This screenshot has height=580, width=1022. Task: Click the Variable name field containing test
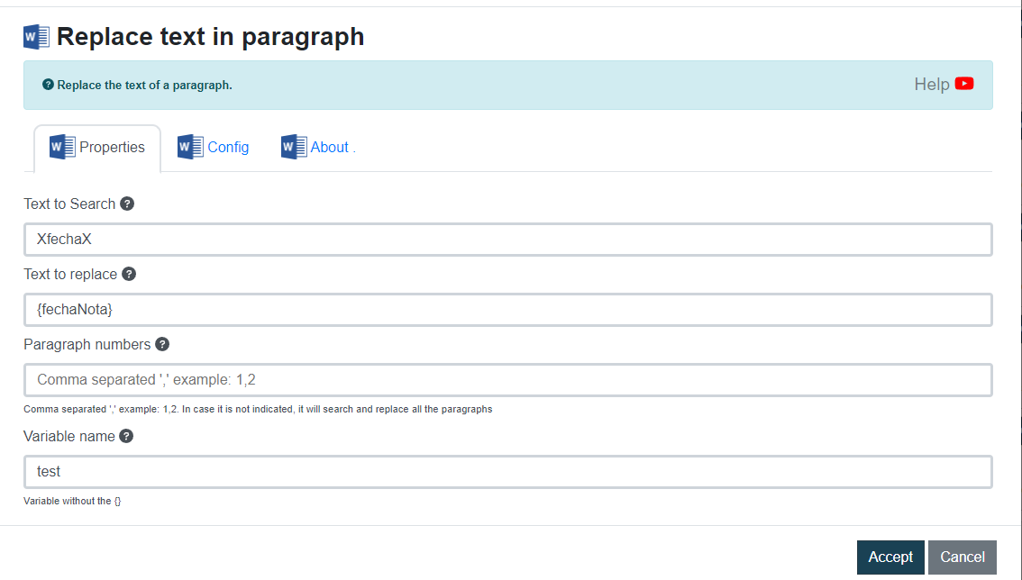pyautogui.click(x=507, y=472)
